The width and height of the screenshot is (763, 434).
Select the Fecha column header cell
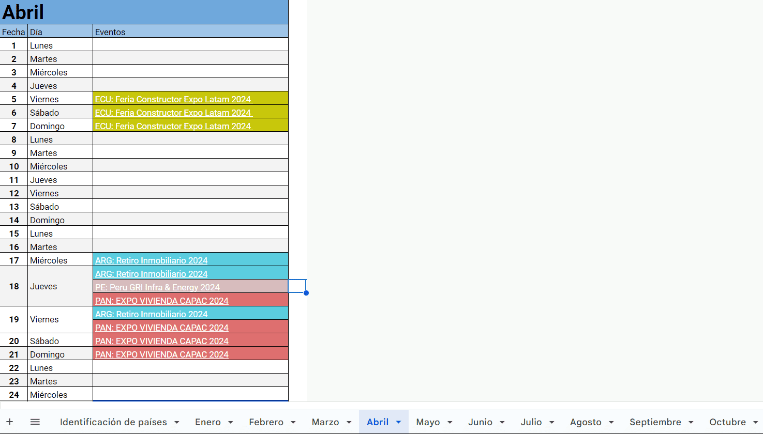point(13,32)
